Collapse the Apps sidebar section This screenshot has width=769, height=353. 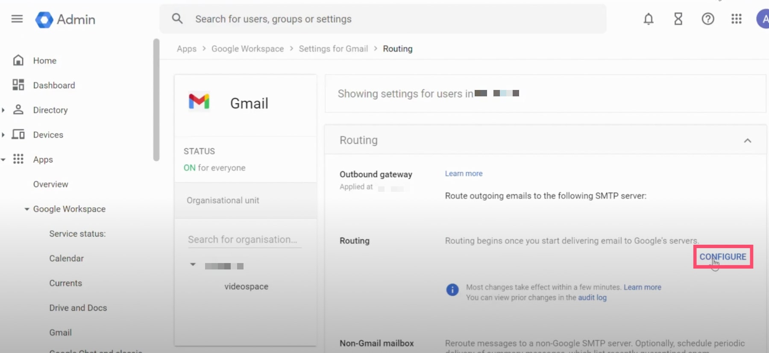point(3,160)
